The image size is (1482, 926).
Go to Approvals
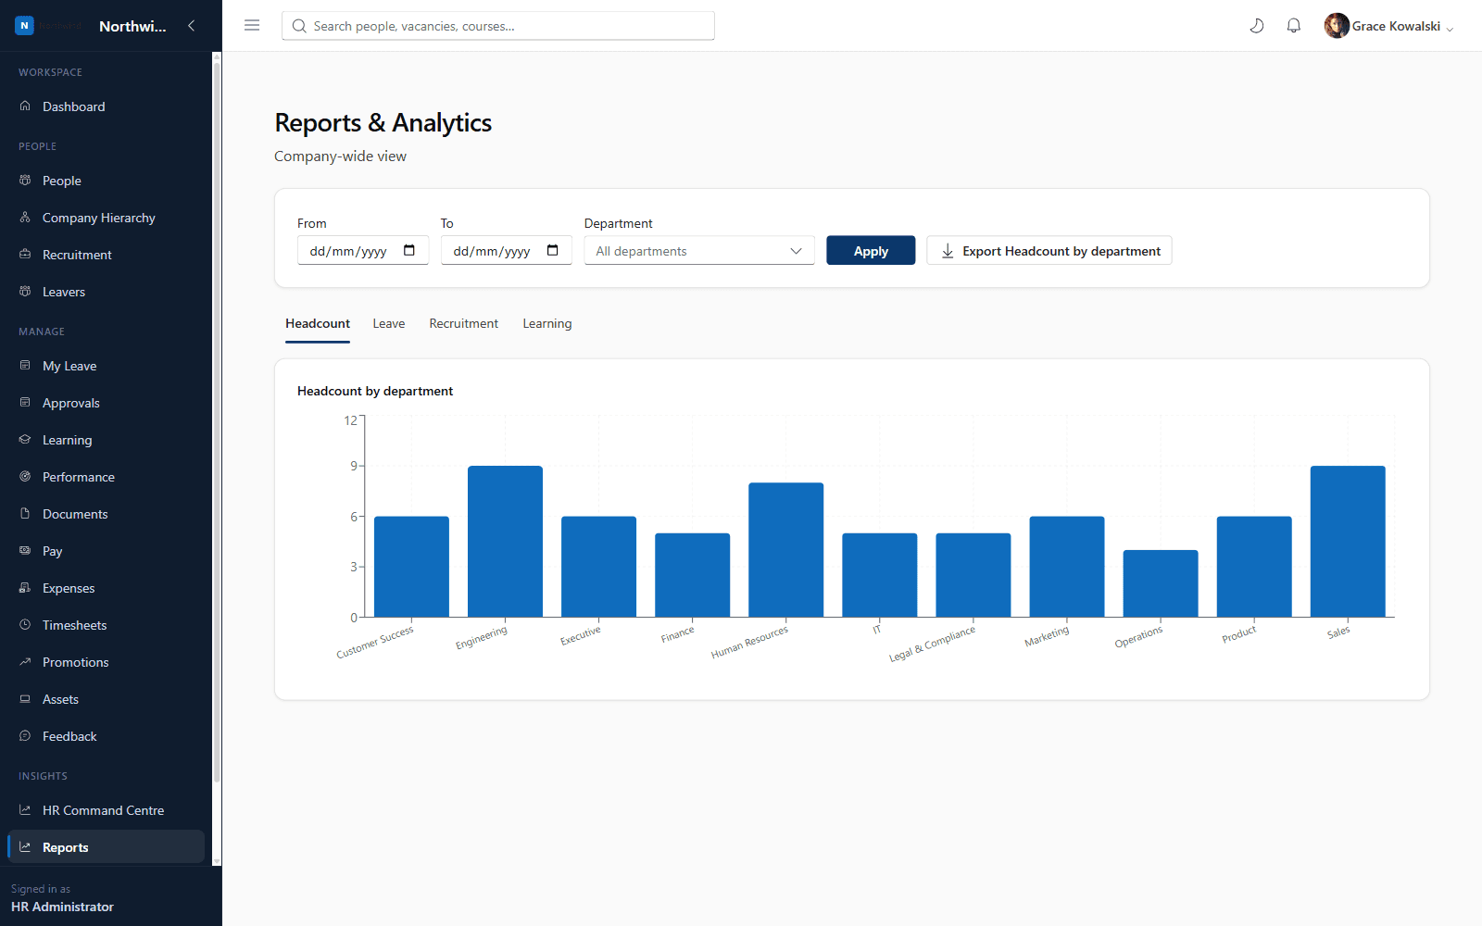106,403
